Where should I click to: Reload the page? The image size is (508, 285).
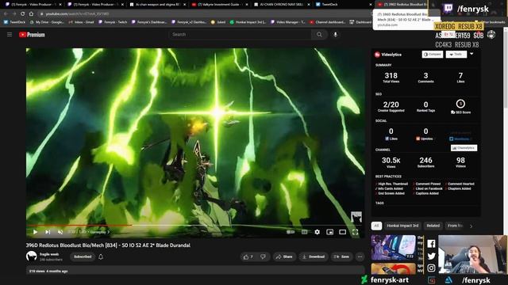(x=23, y=14)
